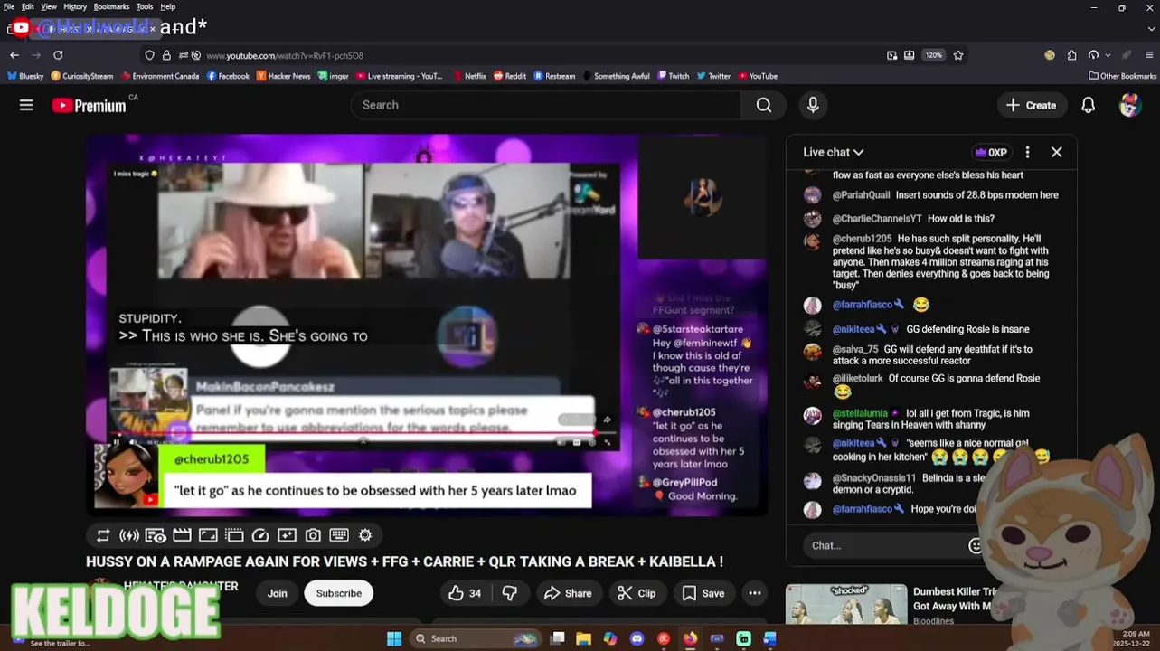This screenshot has height=651, width=1160.
Task: Click the playback speed gauge icon
Action: click(x=260, y=535)
